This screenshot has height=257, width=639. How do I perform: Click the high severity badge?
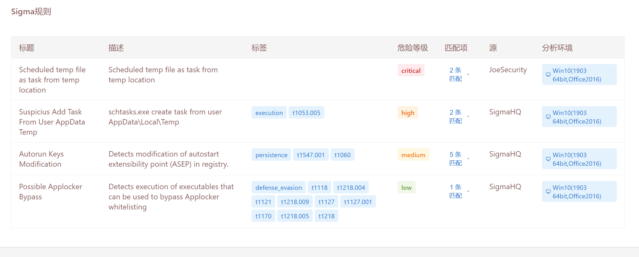407,113
